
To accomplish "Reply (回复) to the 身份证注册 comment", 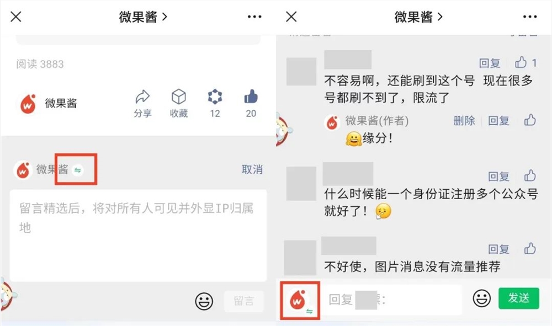I will [x=498, y=176].
